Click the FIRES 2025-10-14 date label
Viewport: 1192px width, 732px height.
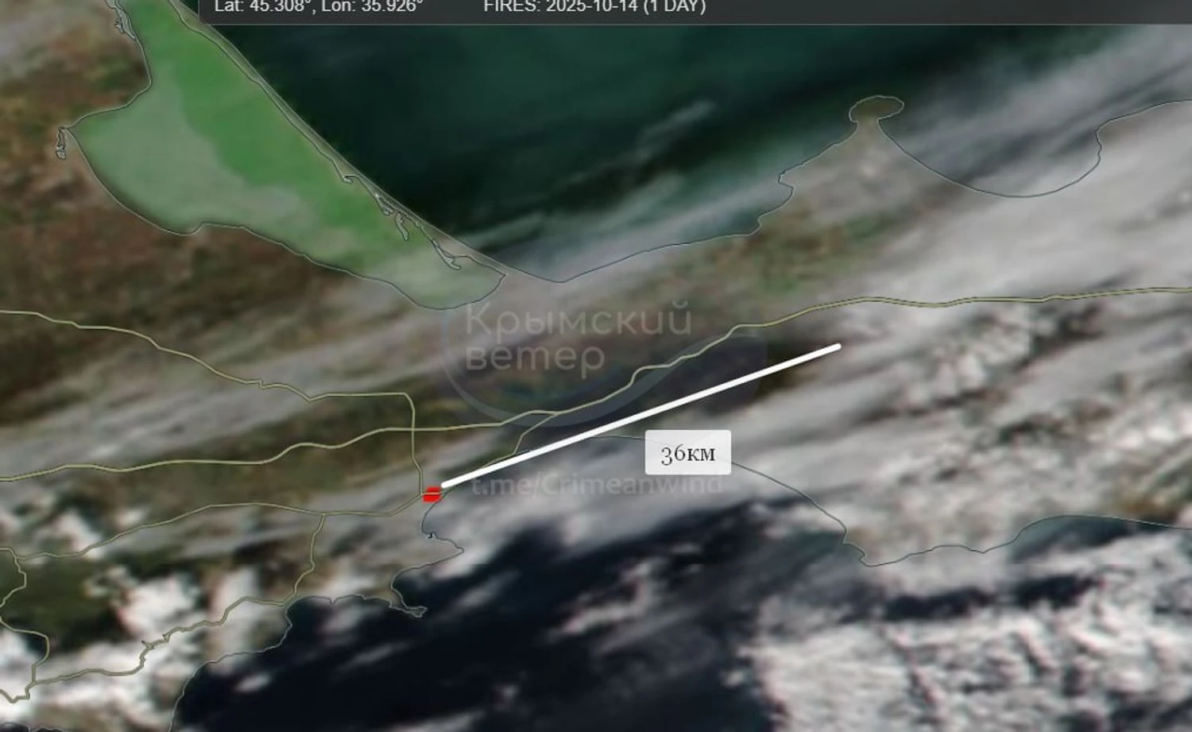pos(594,7)
